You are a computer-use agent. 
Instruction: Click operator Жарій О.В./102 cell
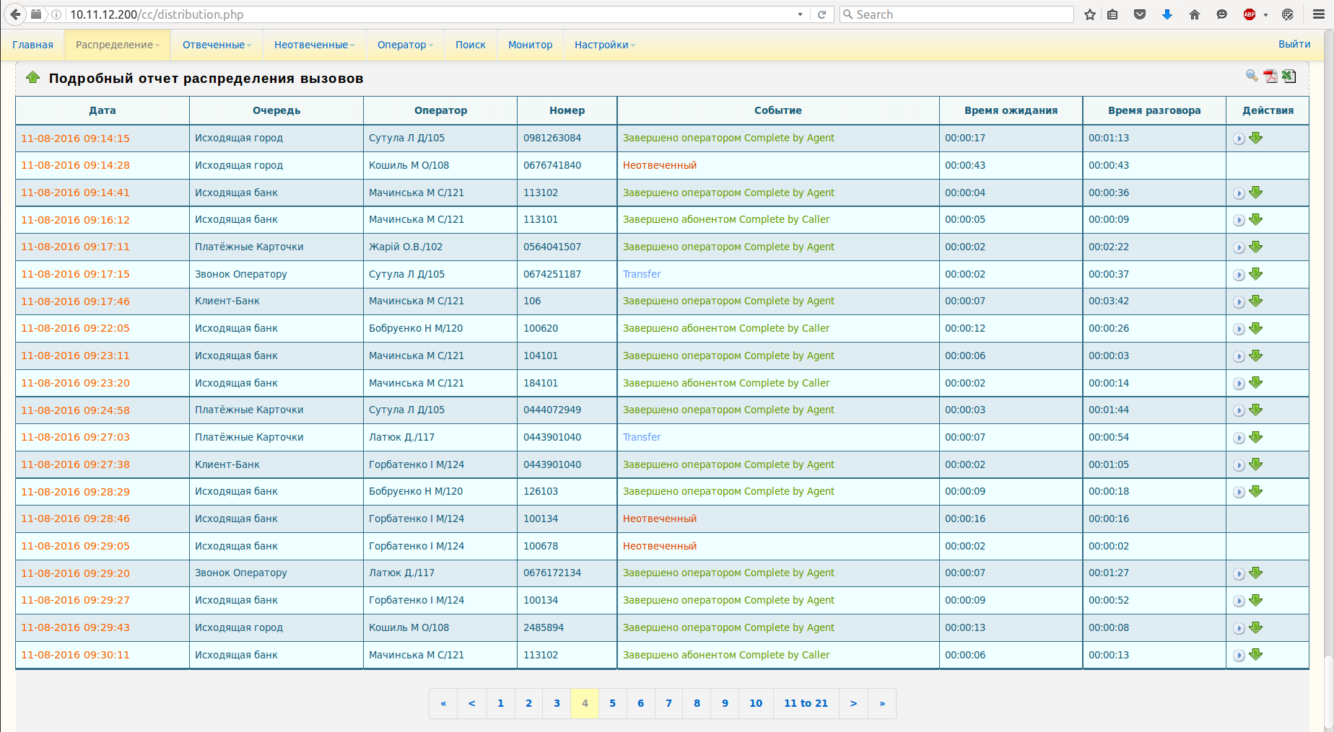[x=440, y=247]
